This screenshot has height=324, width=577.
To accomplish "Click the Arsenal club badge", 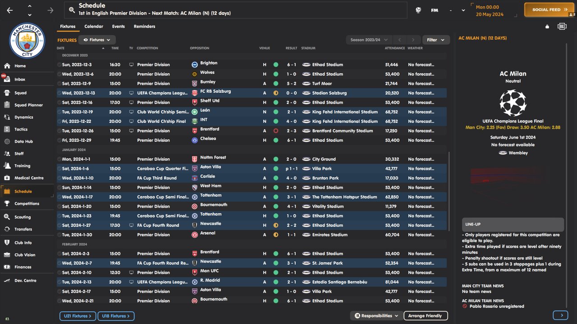I will click(x=195, y=235).
